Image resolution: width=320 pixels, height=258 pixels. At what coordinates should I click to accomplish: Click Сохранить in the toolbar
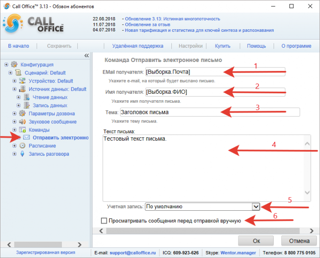(x=59, y=46)
